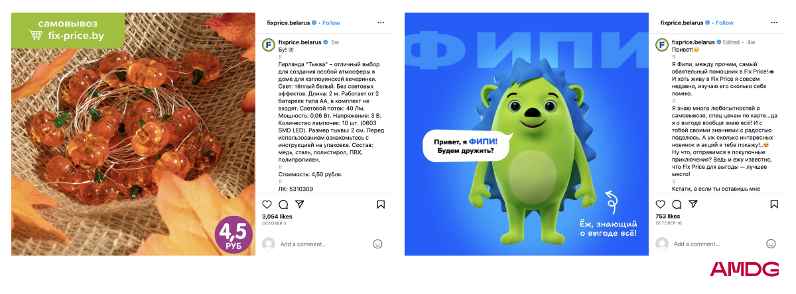View the 3,054 likes list
Viewport: 796px width, 294px height.
pyautogui.click(x=277, y=217)
